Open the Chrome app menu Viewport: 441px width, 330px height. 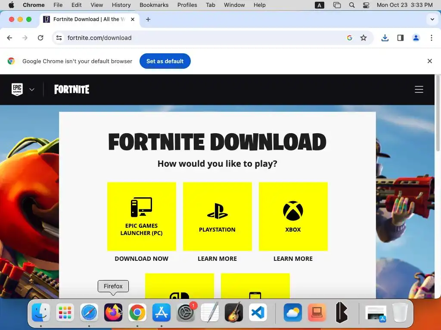(34, 5)
